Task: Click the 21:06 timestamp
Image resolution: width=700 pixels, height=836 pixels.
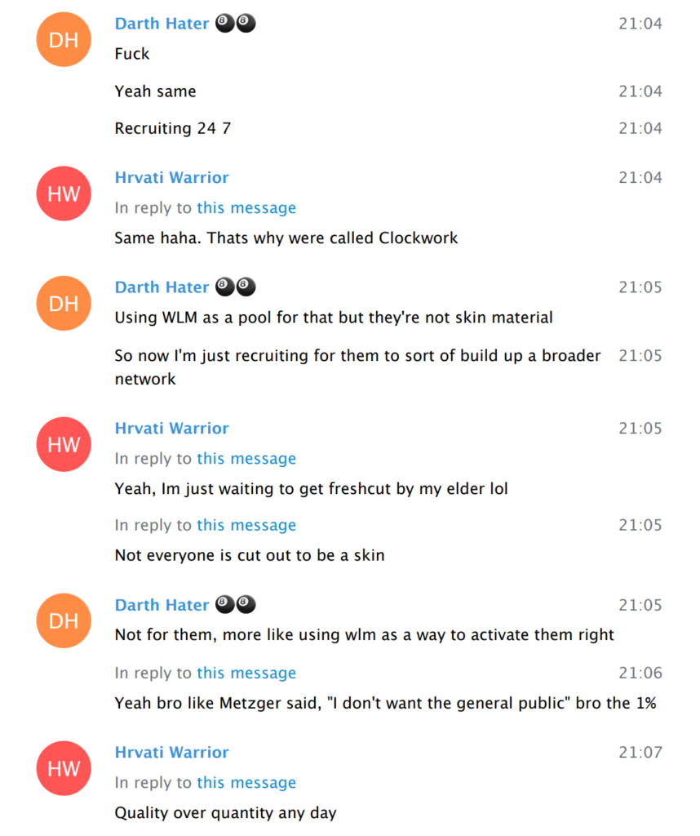Action: pyautogui.click(x=640, y=673)
